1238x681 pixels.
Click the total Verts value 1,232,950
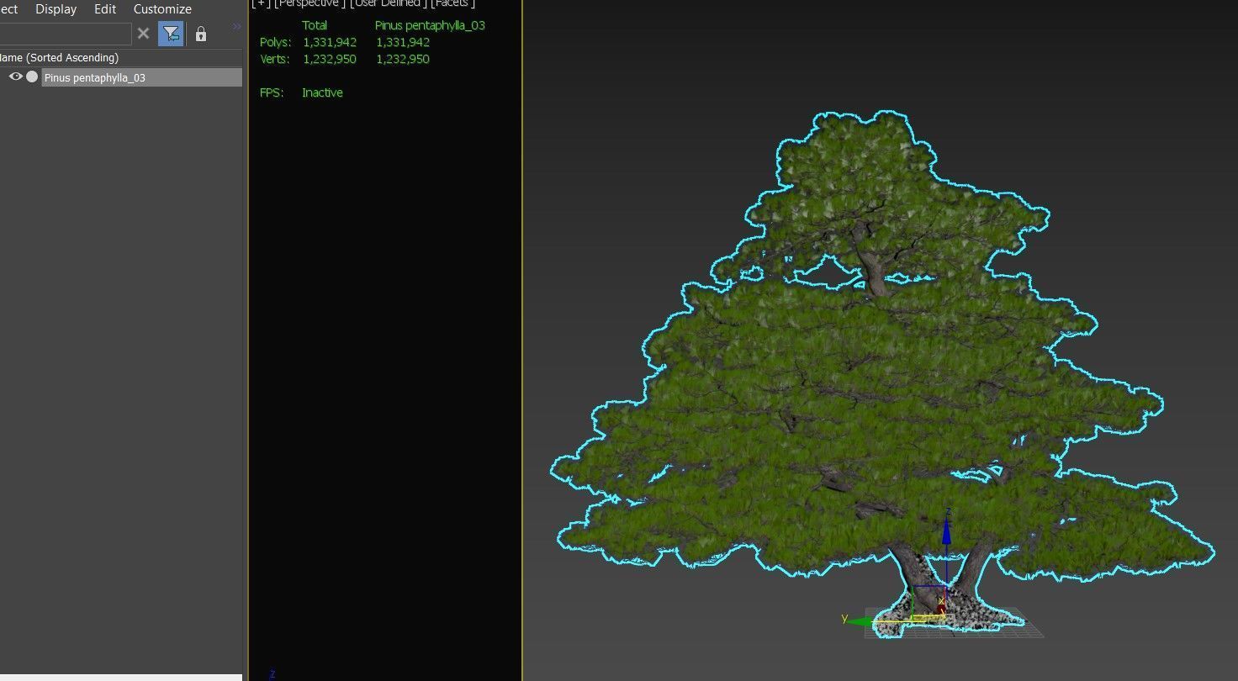[330, 59]
